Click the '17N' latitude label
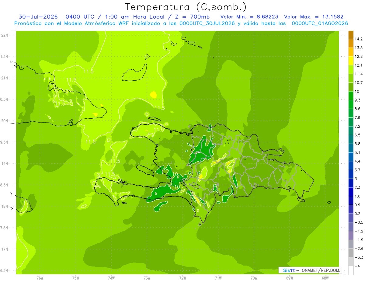365x282 pixels. click(5, 249)
